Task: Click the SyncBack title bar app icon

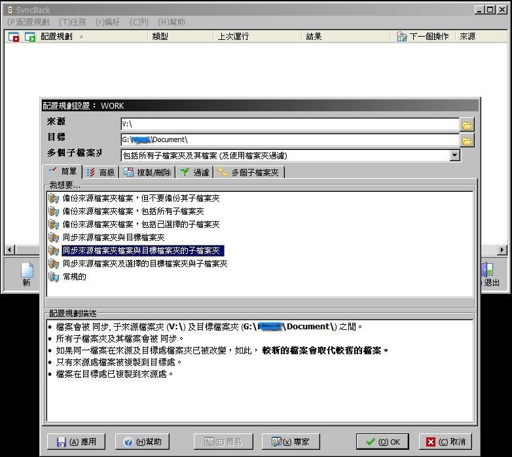Action: click(x=10, y=10)
